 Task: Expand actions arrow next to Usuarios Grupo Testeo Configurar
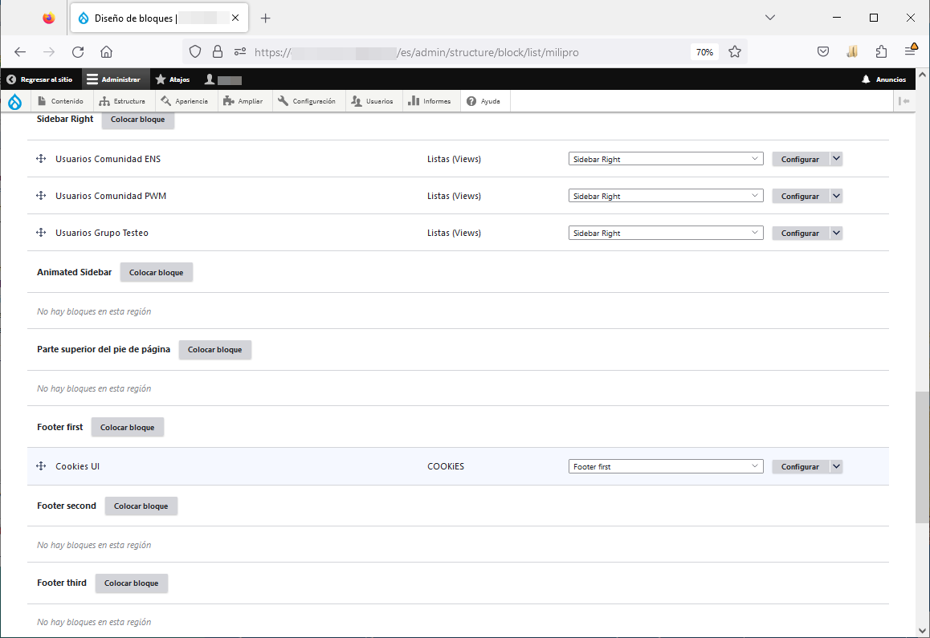(836, 233)
